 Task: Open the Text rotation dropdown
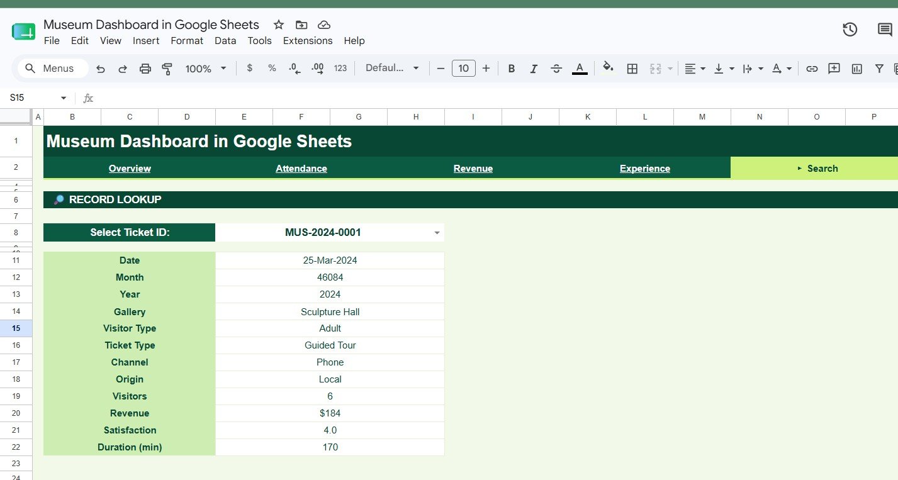782,69
